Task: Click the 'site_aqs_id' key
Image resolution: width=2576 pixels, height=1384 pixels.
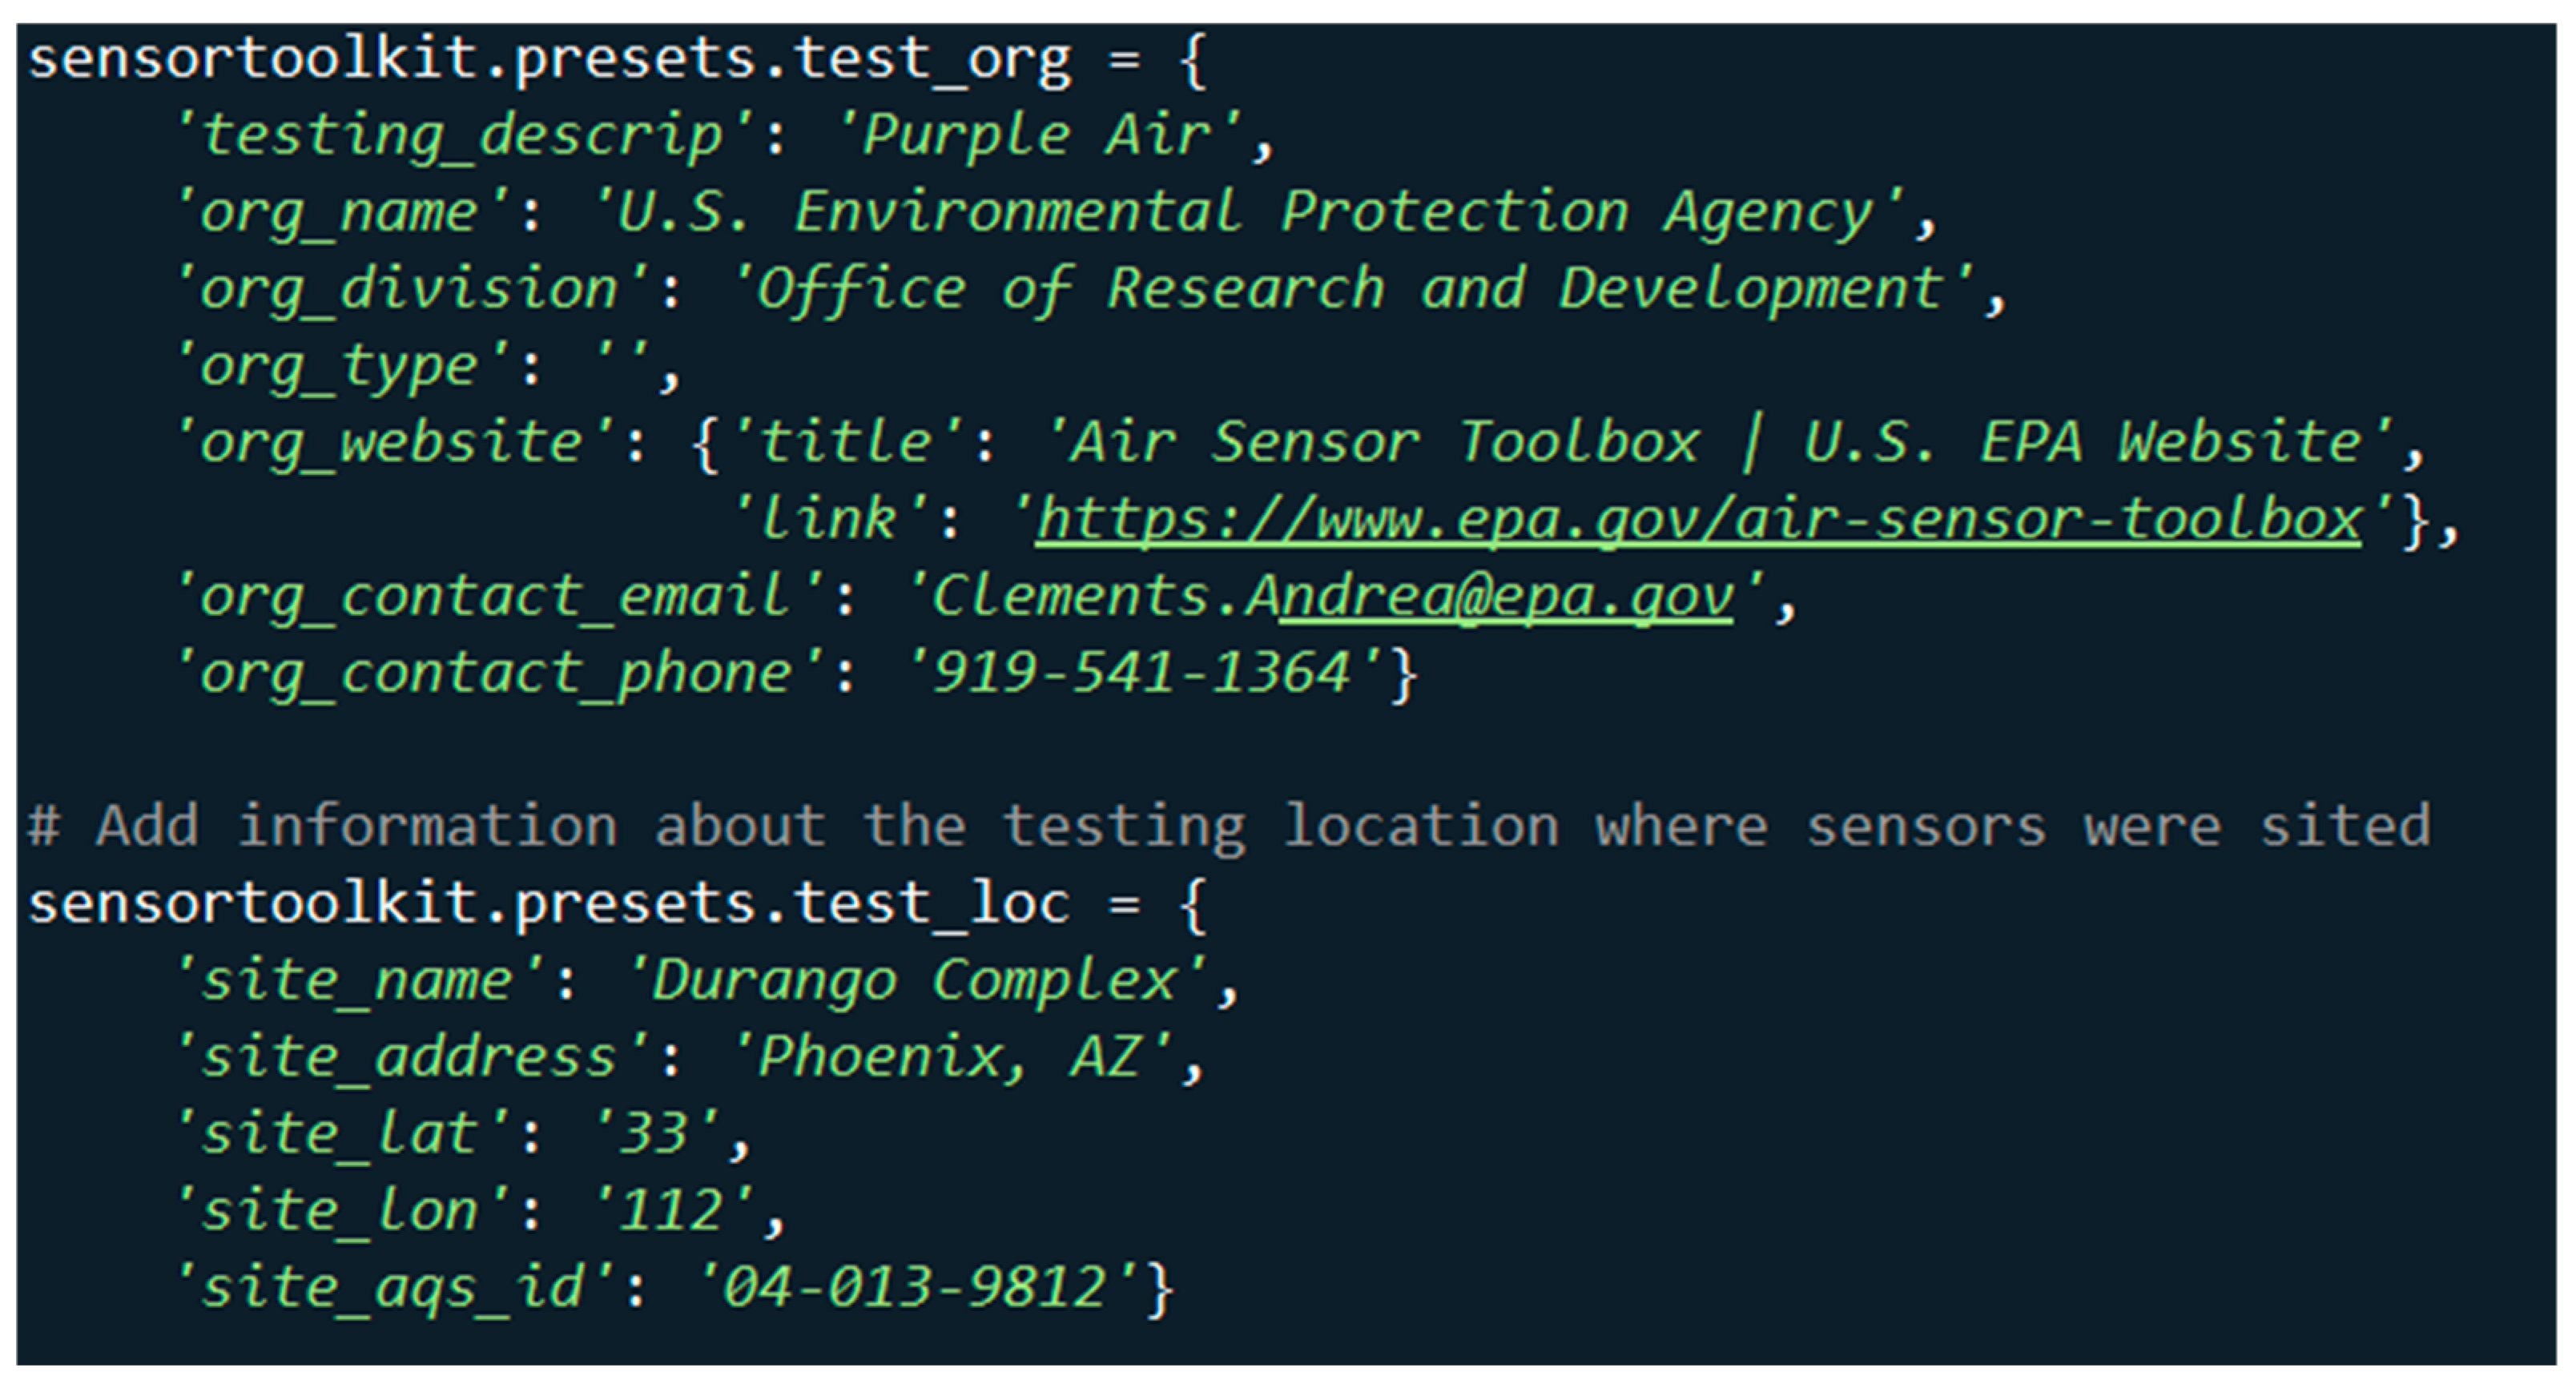Action: tap(393, 1288)
